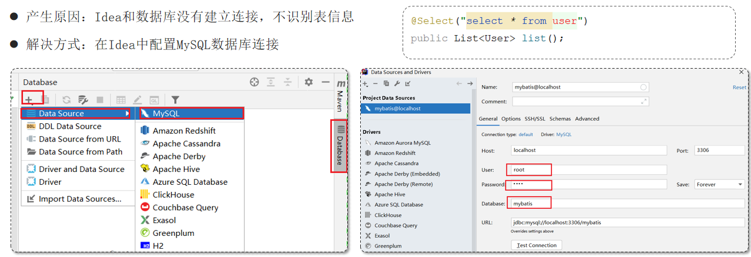This screenshot has width=751, height=257.
Task: Click the Refresh icon in Database toolbar
Action: 67,100
